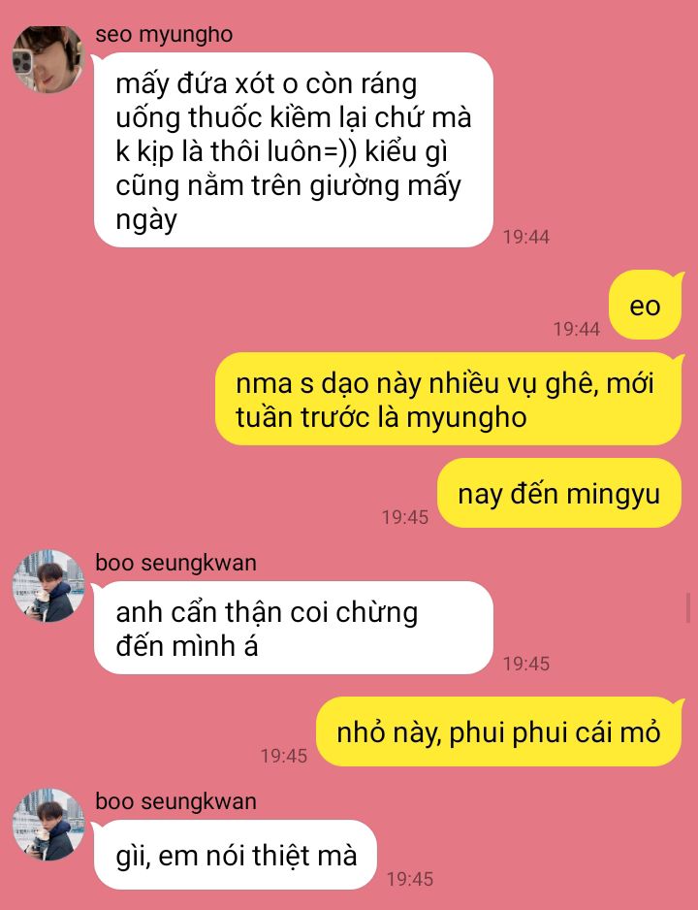
Task: Tap the 'nay đến mingyu' bubble
Action: (560, 493)
